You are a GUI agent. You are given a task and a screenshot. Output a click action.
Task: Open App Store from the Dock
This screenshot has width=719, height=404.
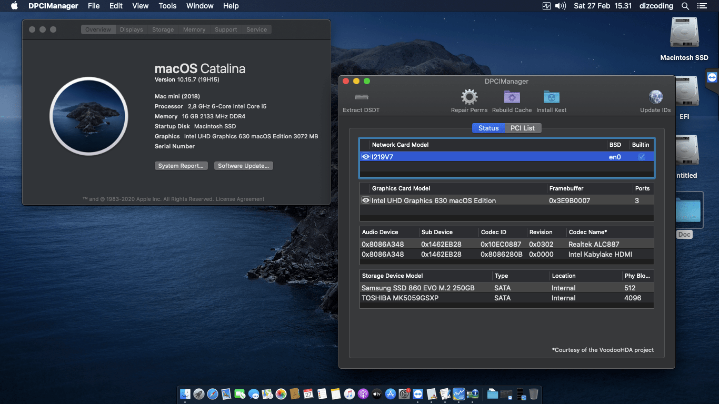[x=390, y=394]
